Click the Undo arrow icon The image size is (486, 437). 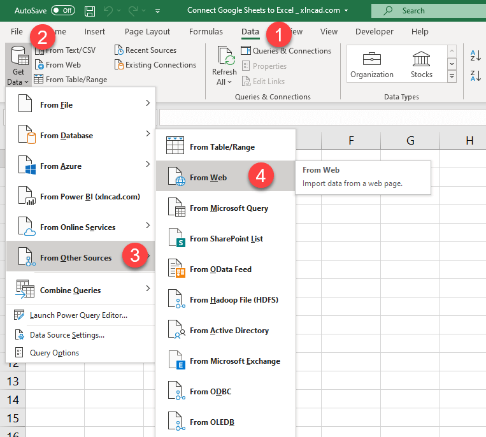(108, 11)
